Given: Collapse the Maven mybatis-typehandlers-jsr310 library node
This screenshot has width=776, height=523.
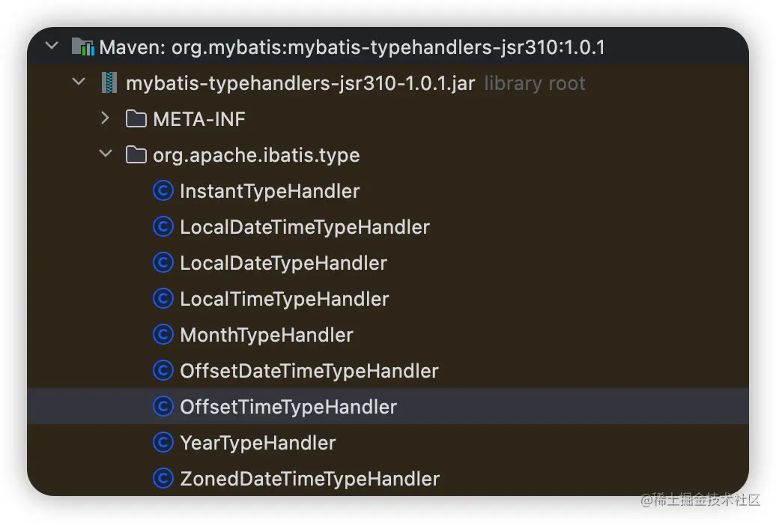Looking at the screenshot, I should 52,46.
